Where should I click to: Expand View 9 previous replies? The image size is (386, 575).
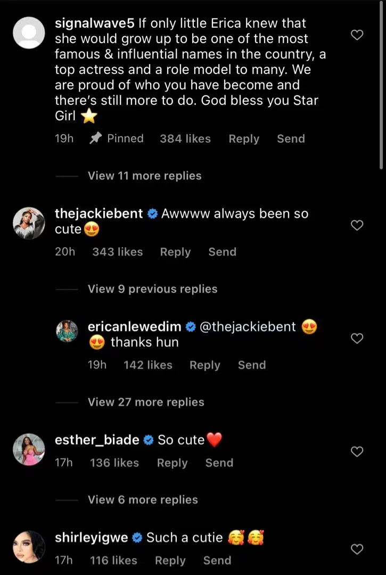tap(152, 289)
